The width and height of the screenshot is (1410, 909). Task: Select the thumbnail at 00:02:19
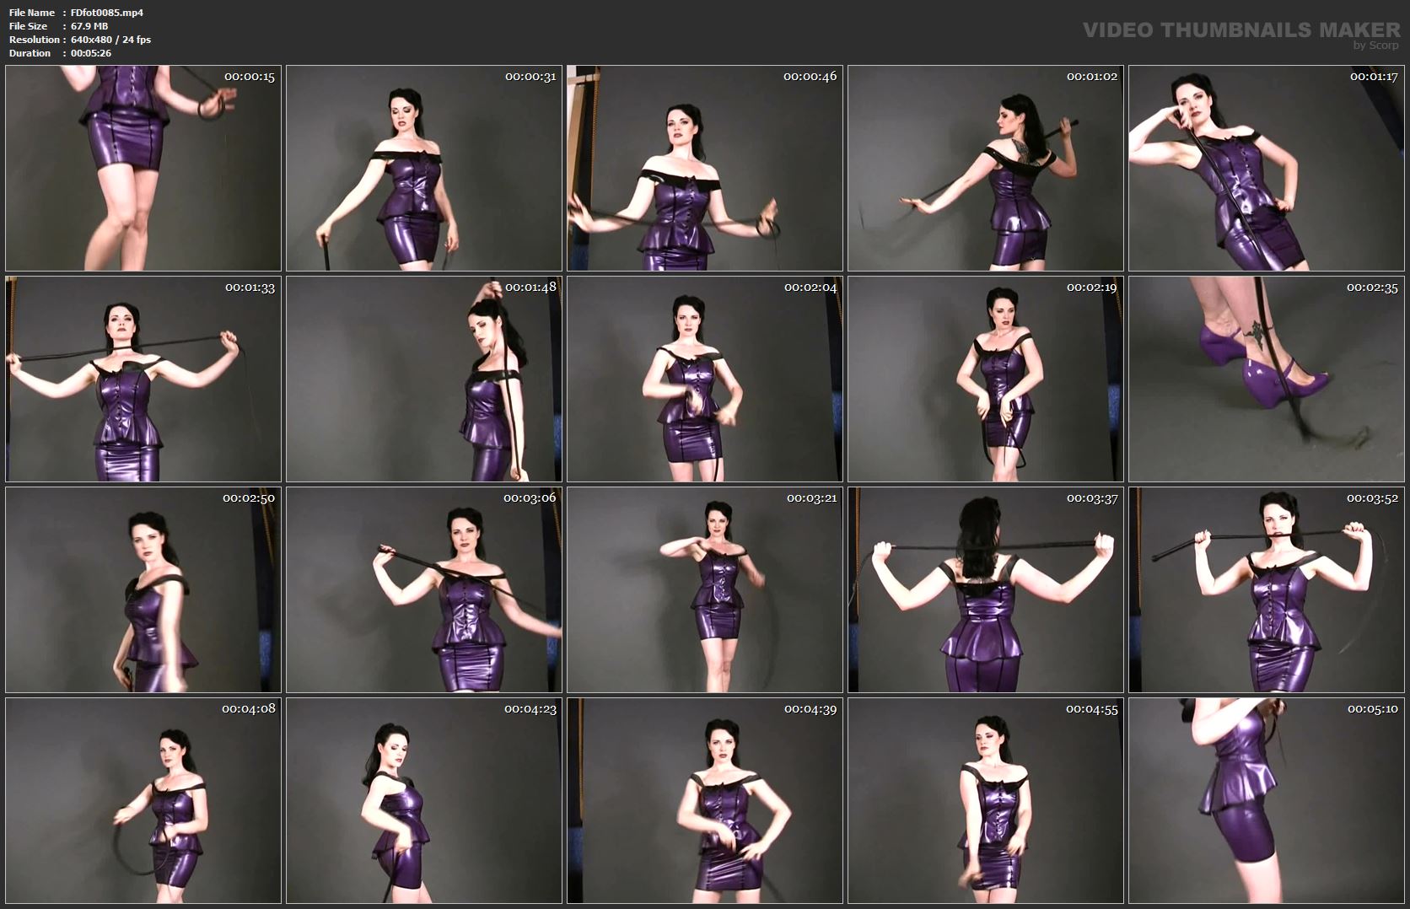point(986,379)
